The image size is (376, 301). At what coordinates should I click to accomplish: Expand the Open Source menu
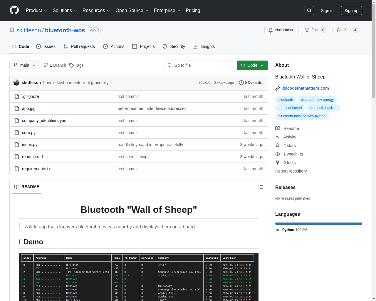[132, 11]
